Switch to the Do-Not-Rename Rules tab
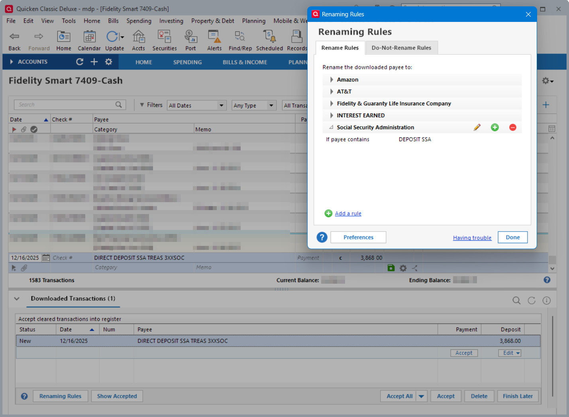 (x=401, y=48)
